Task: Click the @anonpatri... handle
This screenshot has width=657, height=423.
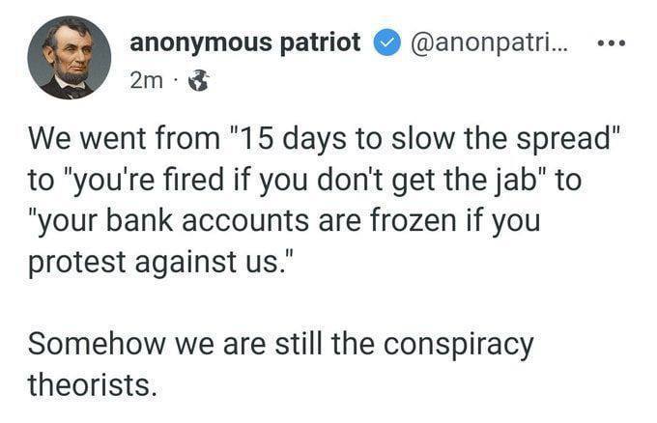Action: pyautogui.click(x=490, y=43)
